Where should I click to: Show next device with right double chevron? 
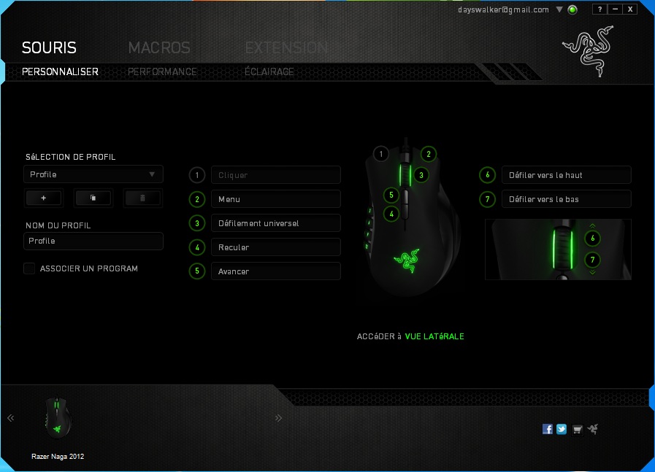279,418
